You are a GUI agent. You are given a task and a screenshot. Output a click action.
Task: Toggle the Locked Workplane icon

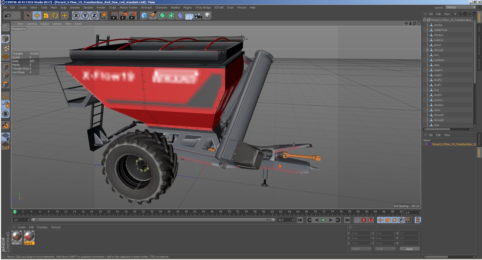6,136
